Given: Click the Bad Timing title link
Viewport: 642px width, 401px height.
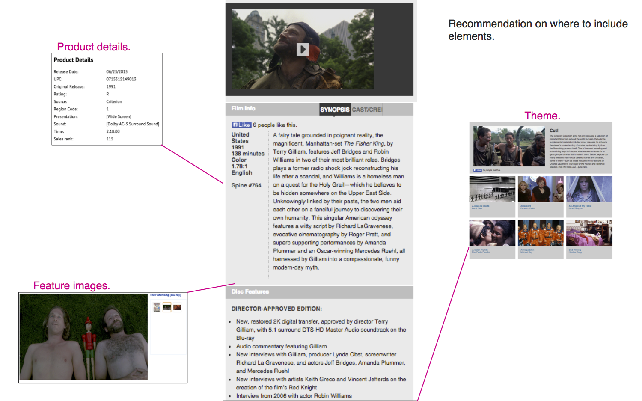Looking at the screenshot, I should [x=574, y=250].
